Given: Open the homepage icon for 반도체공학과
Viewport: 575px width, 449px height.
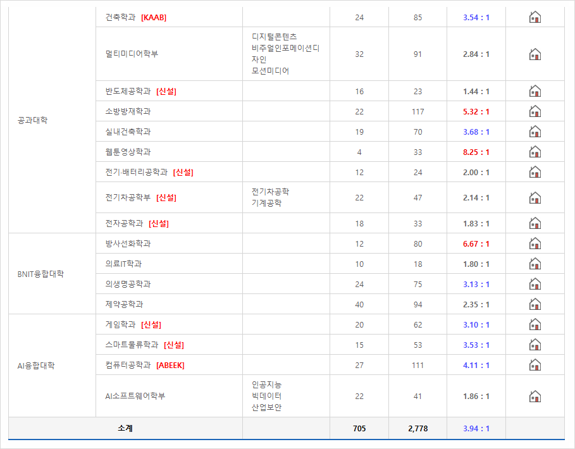Looking at the screenshot, I should (x=535, y=91).
